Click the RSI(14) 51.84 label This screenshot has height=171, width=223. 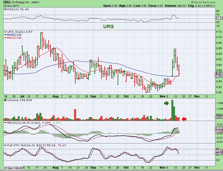pos(18,9)
